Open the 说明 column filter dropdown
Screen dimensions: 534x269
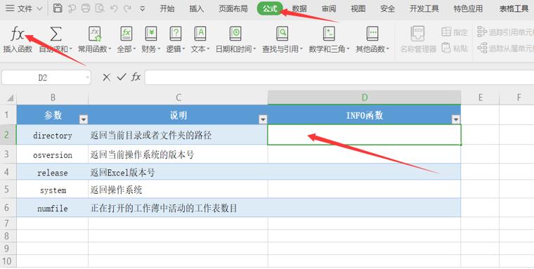coord(263,119)
